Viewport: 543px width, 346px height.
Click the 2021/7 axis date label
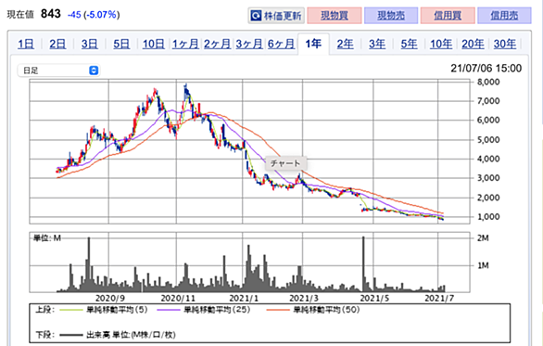[439, 298]
